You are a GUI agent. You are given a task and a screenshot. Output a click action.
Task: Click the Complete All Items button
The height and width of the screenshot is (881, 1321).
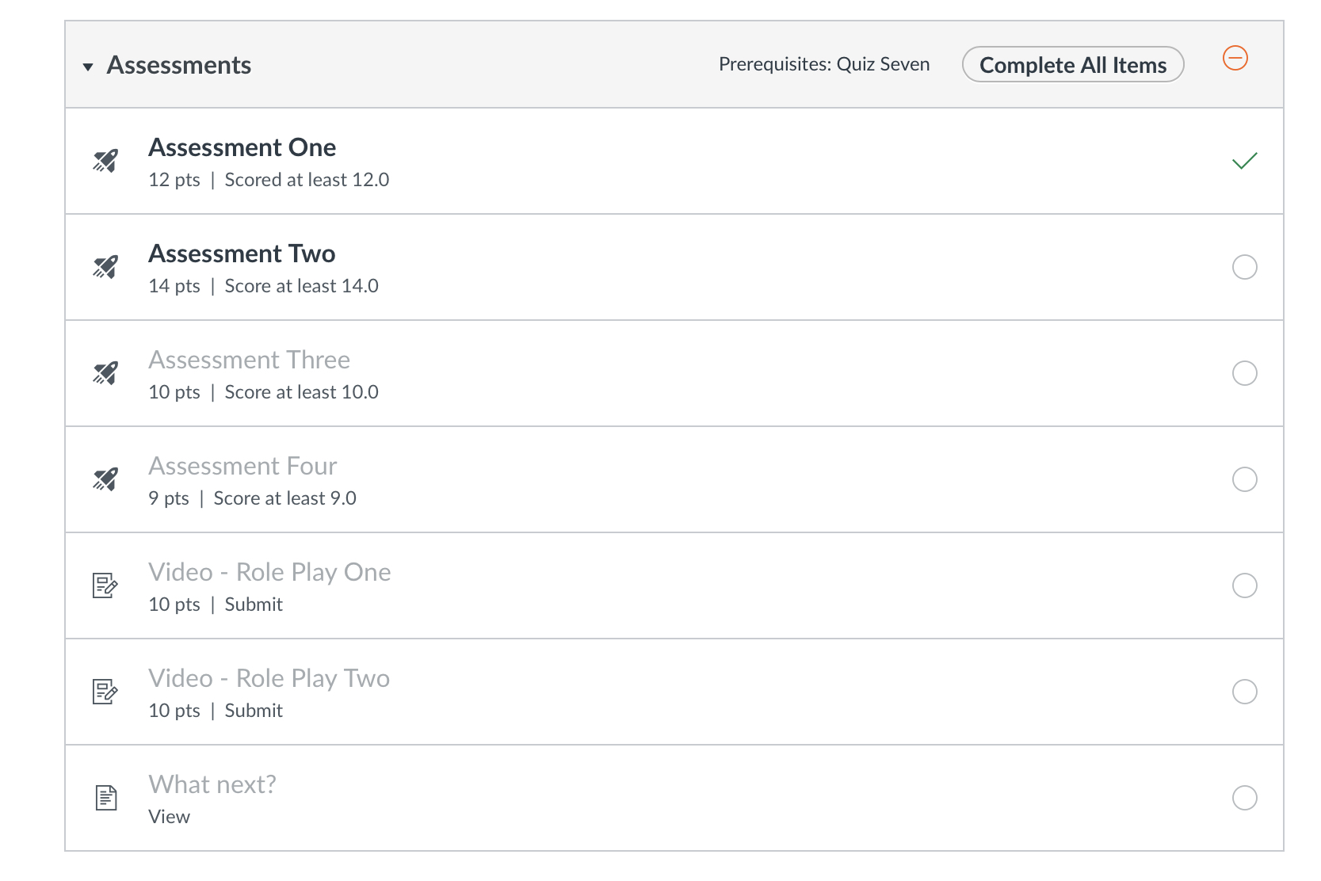click(x=1073, y=64)
